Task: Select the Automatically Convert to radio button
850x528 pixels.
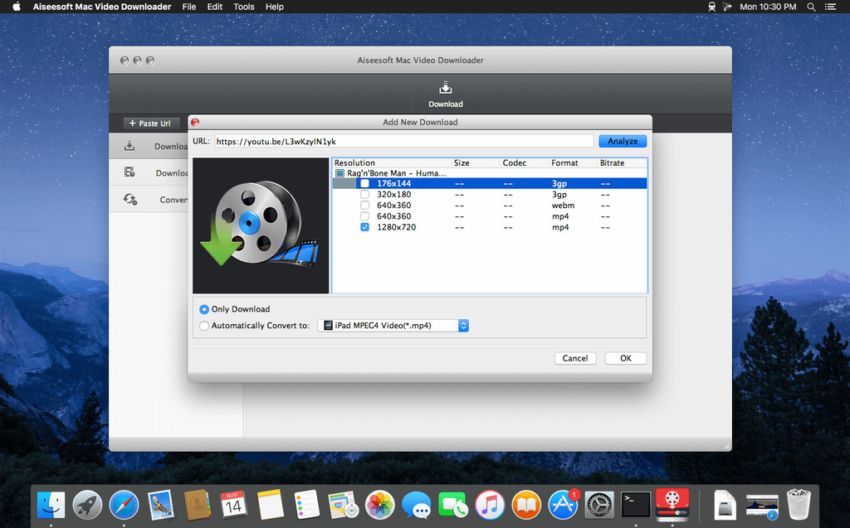Action: 204,326
